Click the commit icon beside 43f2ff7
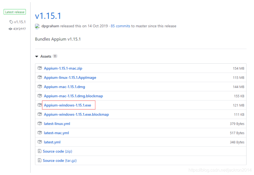This screenshot has width=254, height=175. pyautogui.click(x=10, y=29)
